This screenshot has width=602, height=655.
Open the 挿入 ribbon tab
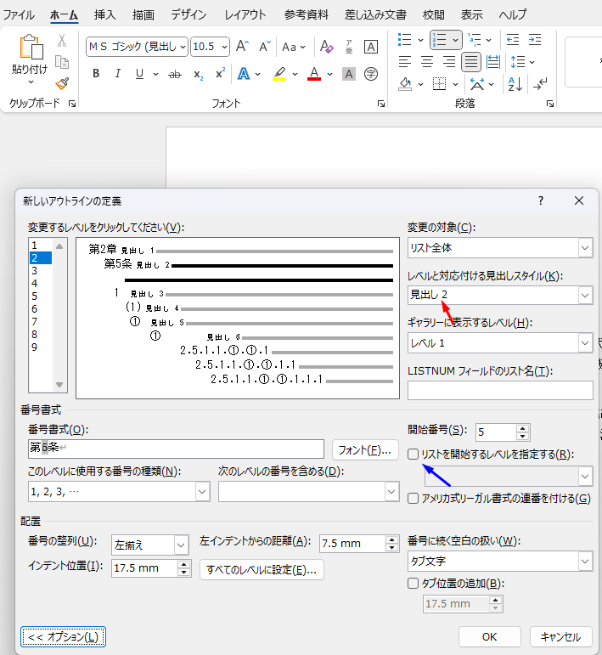(105, 14)
